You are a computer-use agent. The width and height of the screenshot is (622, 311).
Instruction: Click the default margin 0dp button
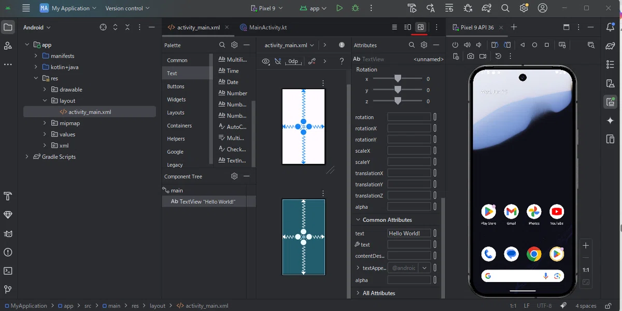[293, 61]
